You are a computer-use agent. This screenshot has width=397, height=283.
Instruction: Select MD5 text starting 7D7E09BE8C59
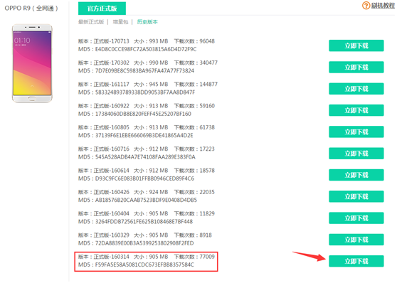pos(136,71)
